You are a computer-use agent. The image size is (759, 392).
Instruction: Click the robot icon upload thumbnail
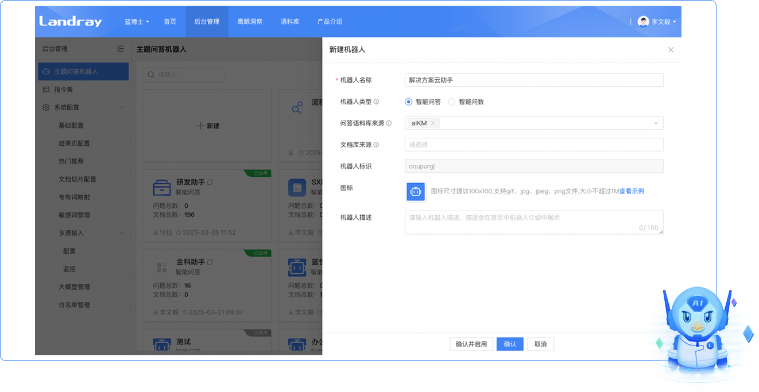[x=416, y=192]
